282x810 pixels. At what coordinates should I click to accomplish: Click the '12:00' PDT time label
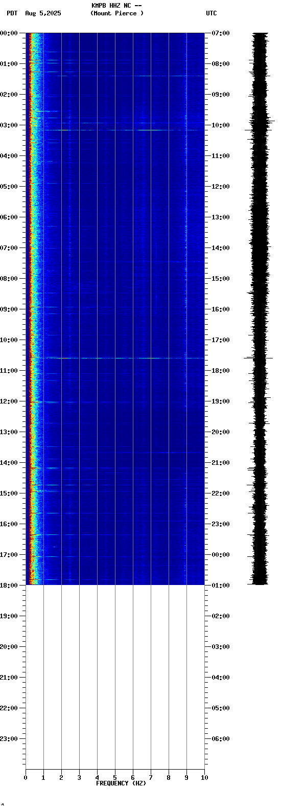click(9, 401)
